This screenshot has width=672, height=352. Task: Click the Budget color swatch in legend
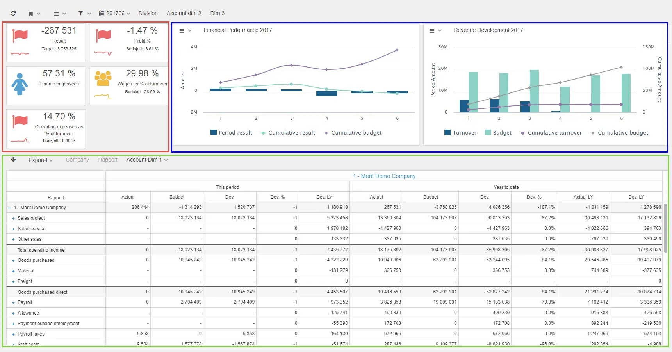(x=488, y=133)
